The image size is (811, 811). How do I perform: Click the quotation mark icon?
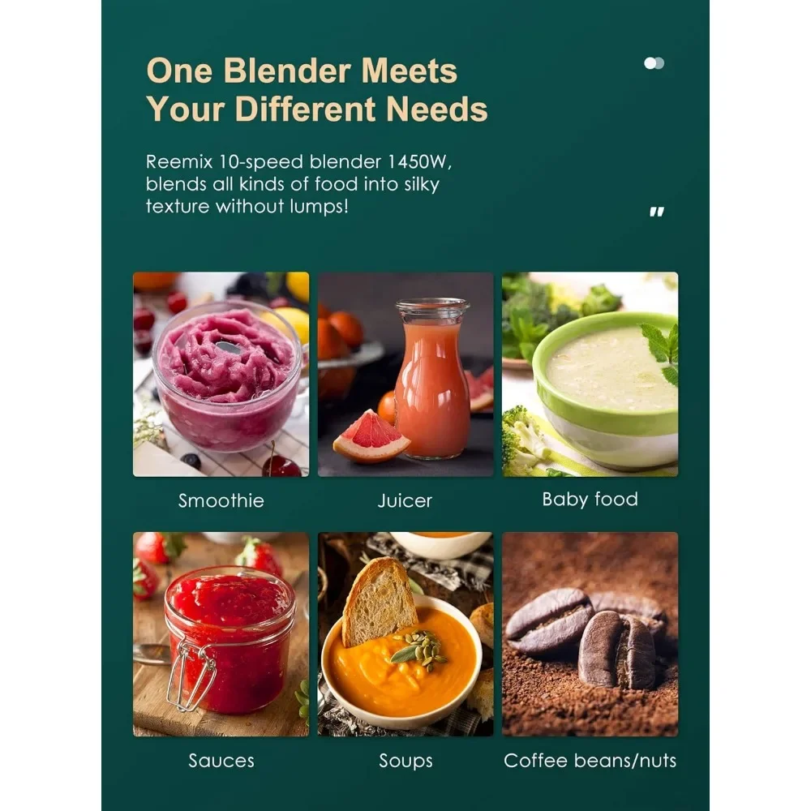[x=657, y=212]
